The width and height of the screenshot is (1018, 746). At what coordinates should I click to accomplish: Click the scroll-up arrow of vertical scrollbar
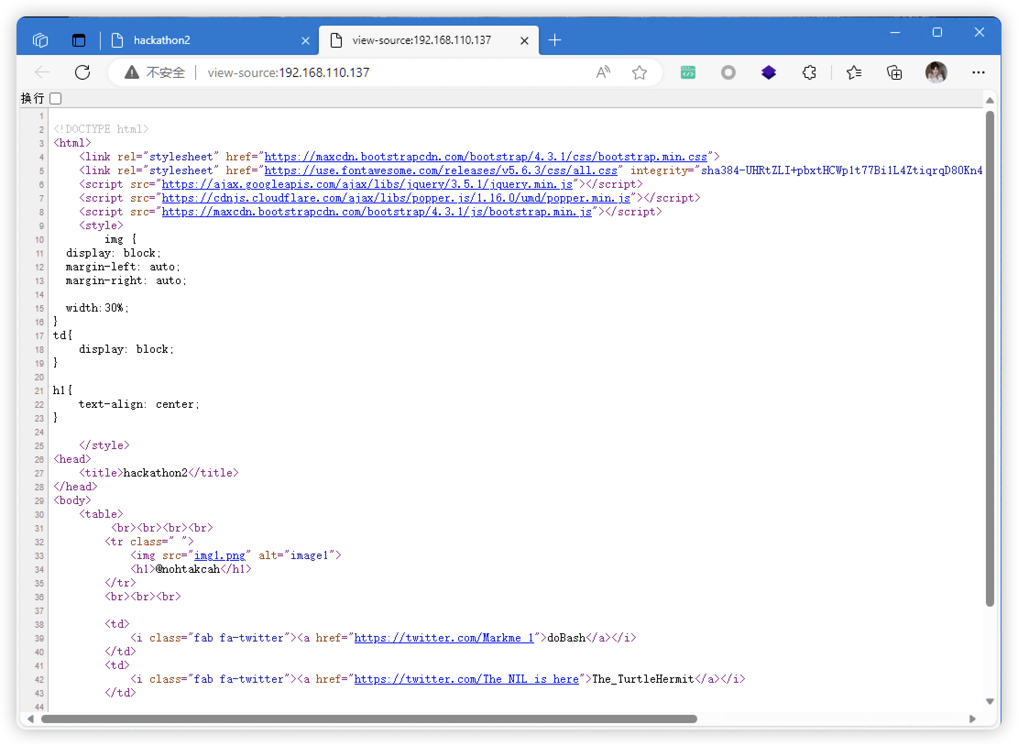click(x=990, y=100)
